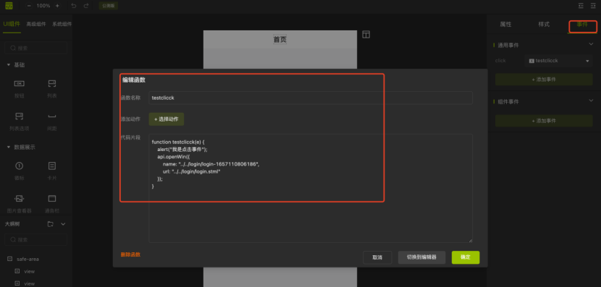This screenshot has width=601, height=287.
Task: Click the zoom in plus icon
Action: [57, 6]
